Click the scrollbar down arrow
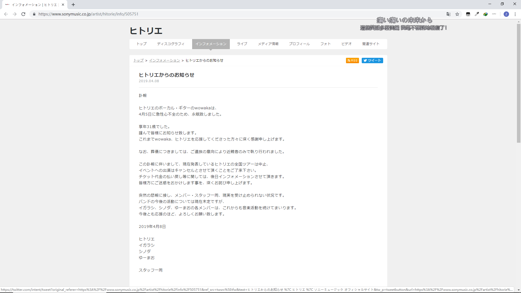The width and height of the screenshot is (521, 293). (x=519, y=290)
